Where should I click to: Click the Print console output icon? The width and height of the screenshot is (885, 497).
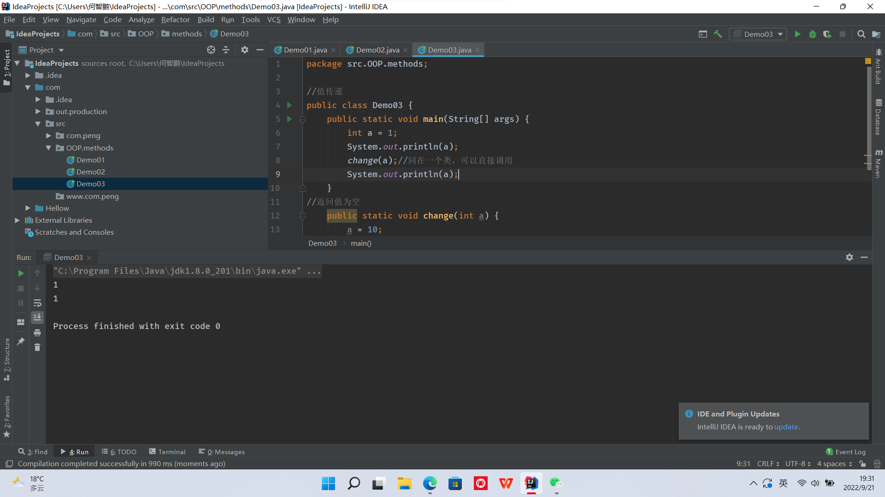(37, 333)
